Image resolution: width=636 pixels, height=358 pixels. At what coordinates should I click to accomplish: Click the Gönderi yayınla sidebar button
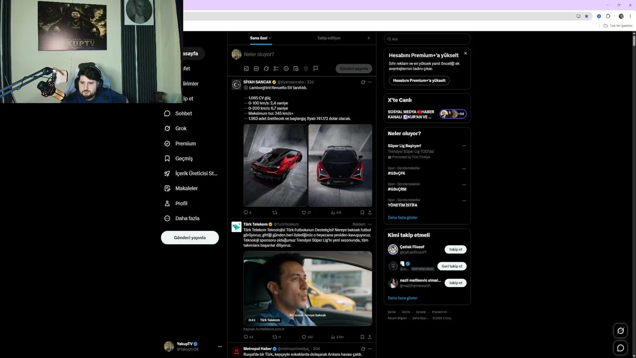click(x=190, y=238)
